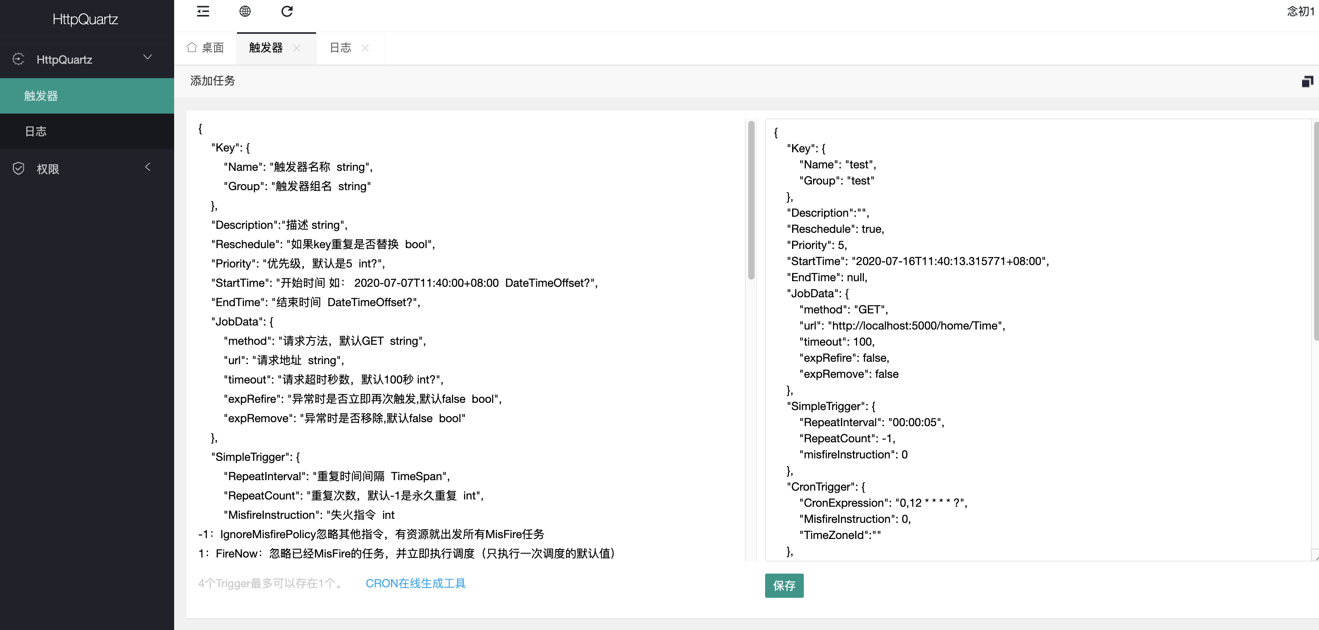Click the HttpQuartz logo title
Viewport: 1319px width, 630px height.
pos(85,19)
